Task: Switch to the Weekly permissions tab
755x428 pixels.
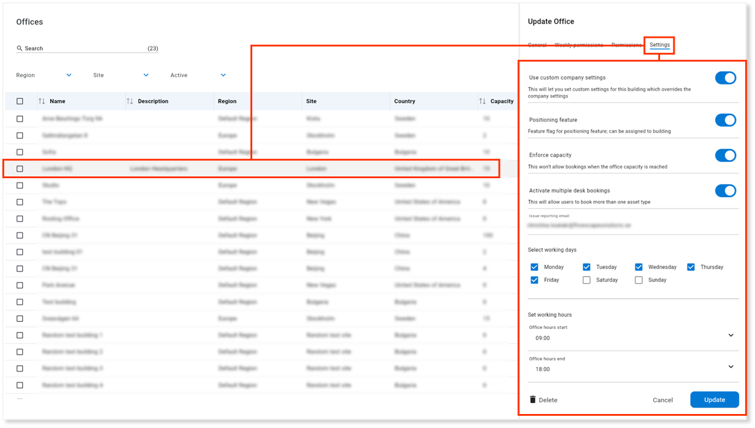Action: coord(579,44)
